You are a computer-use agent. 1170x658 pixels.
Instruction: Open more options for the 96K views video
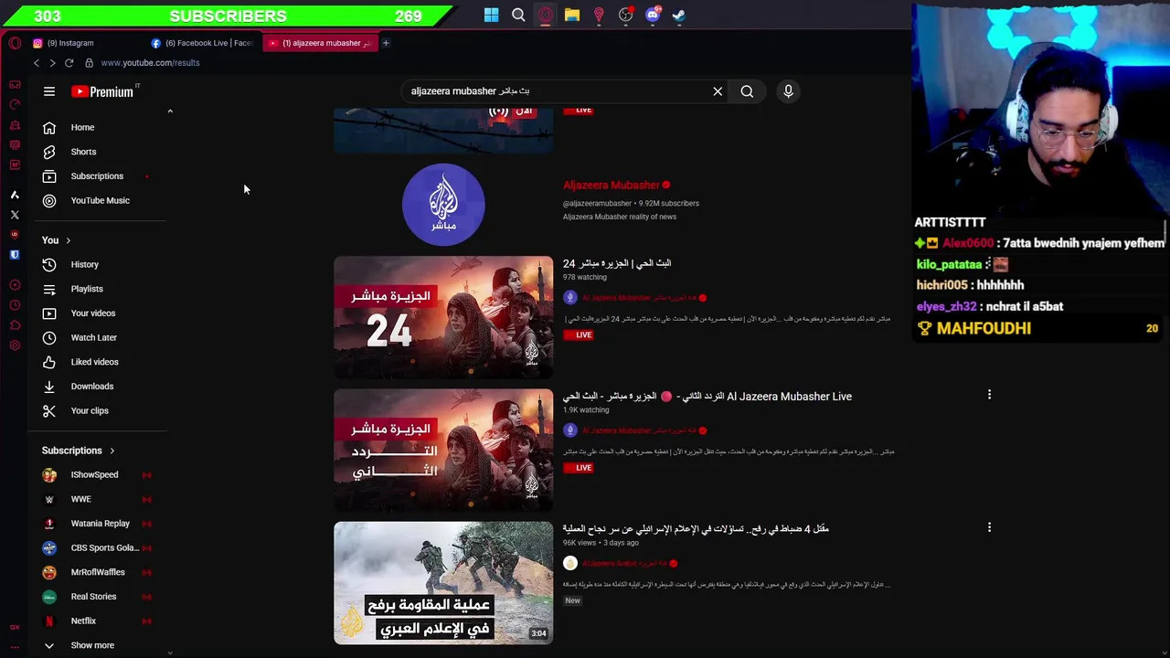click(989, 527)
